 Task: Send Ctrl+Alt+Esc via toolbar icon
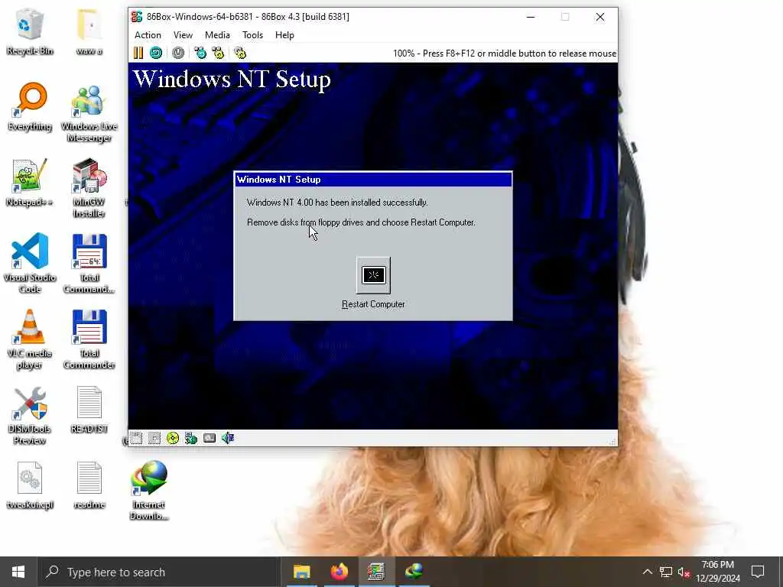point(218,53)
